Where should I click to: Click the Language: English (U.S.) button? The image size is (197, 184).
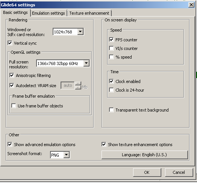pyautogui.click(x=145, y=155)
